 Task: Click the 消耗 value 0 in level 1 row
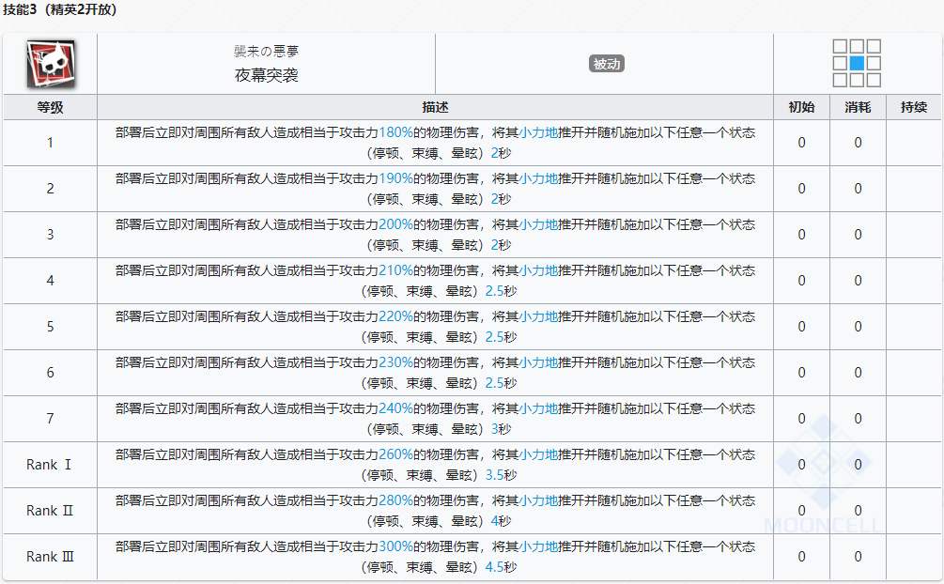[x=858, y=143]
